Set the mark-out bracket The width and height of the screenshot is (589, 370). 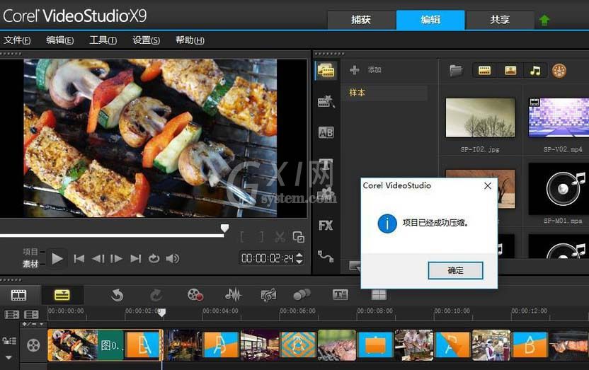tap(261, 237)
